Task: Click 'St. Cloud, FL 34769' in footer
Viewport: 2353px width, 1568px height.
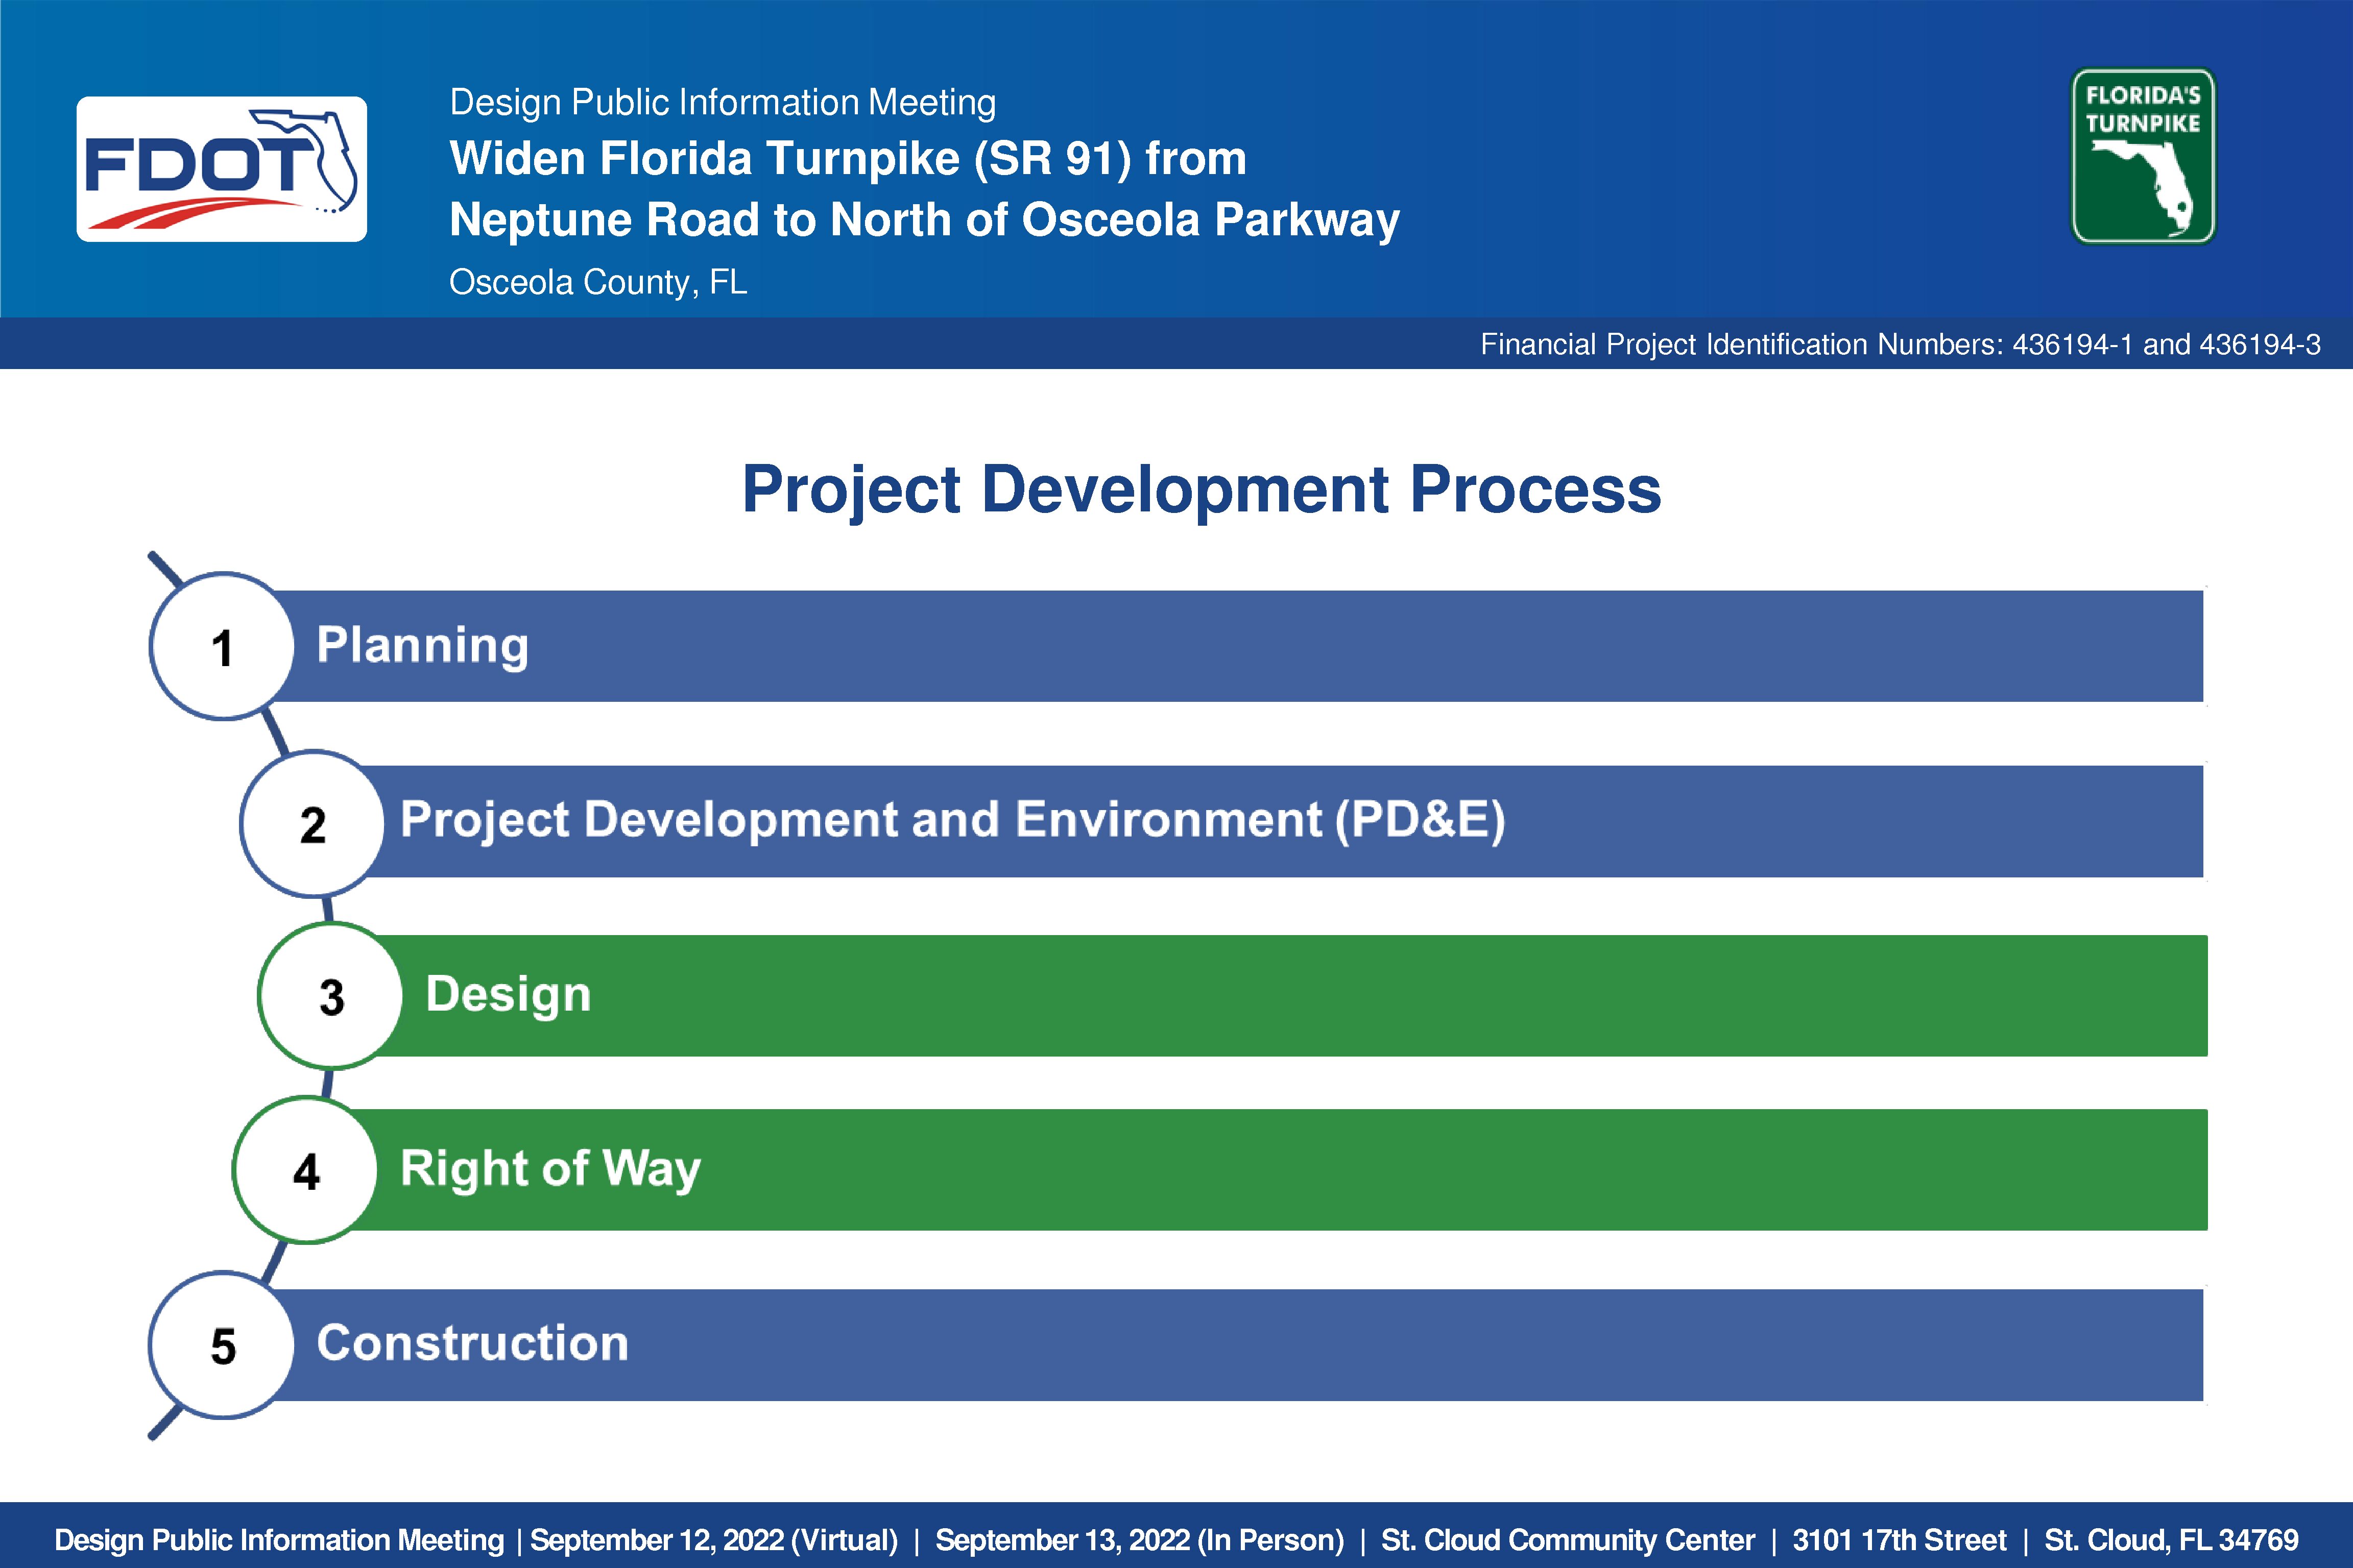Action: point(2171,1540)
